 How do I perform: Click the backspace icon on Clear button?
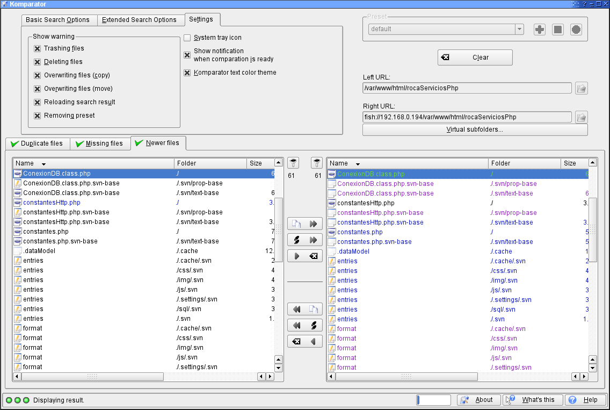tap(445, 57)
